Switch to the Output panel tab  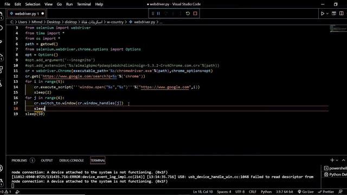coord(47,160)
